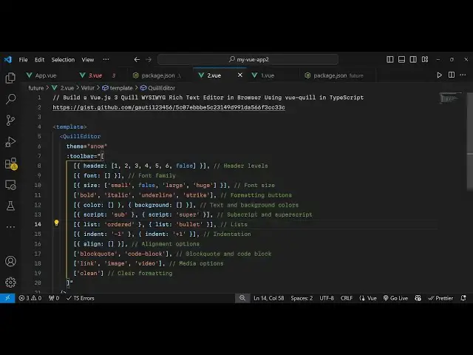Show additional views ellipsis in activity bar
This screenshot has width=473, height=355.
[10, 227]
